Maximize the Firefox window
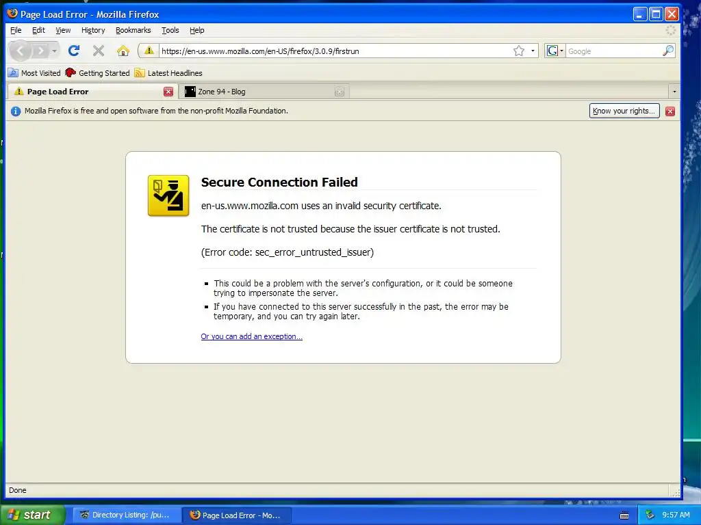The image size is (701, 525). (x=656, y=14)
